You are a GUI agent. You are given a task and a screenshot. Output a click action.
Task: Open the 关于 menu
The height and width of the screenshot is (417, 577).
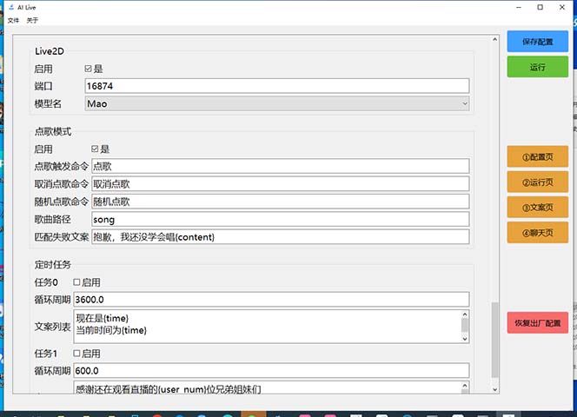(33, 19)
